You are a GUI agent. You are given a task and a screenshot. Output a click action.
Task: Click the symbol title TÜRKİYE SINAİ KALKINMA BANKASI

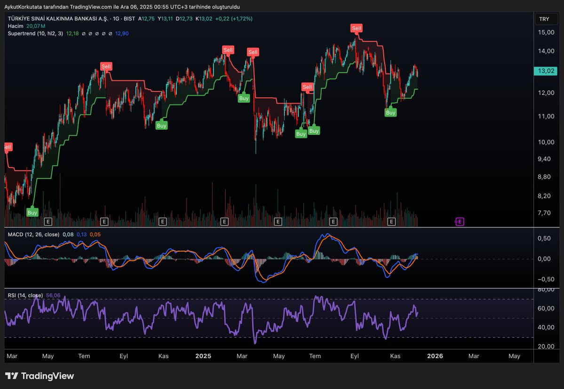[x=57, y=19]
